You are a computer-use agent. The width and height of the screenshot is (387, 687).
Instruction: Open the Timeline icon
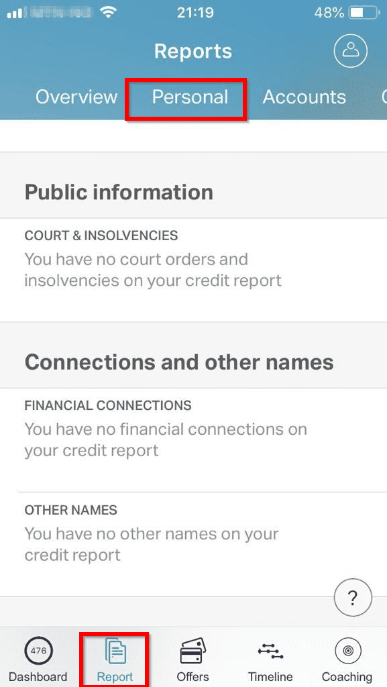(270, 651)
